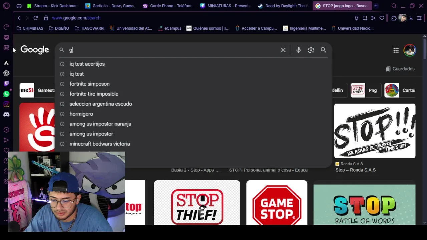Reload the current page
This screenshot has width=427, height=240.
[x=36, y=18]
